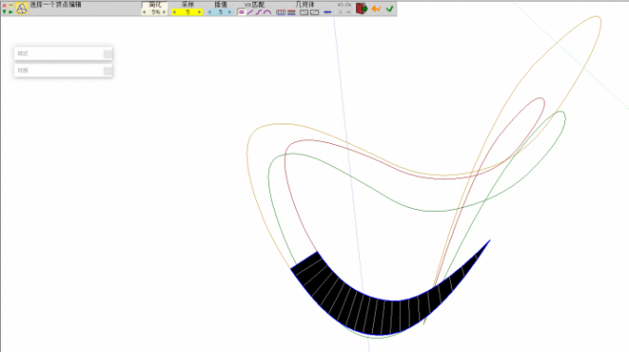Click the blue double-arrow line icon
This screenshot has height=352, width=629.
[327, 12]
